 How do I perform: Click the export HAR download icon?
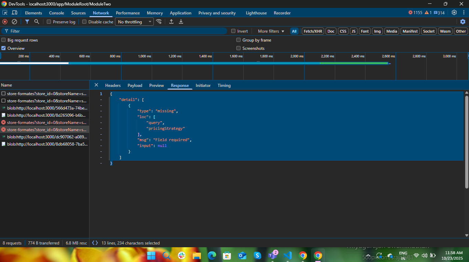tap(181, 22)
